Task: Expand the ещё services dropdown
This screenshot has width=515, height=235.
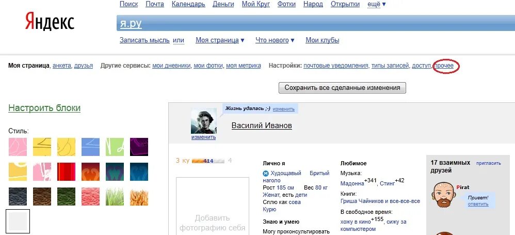Action: coord(376,4)
